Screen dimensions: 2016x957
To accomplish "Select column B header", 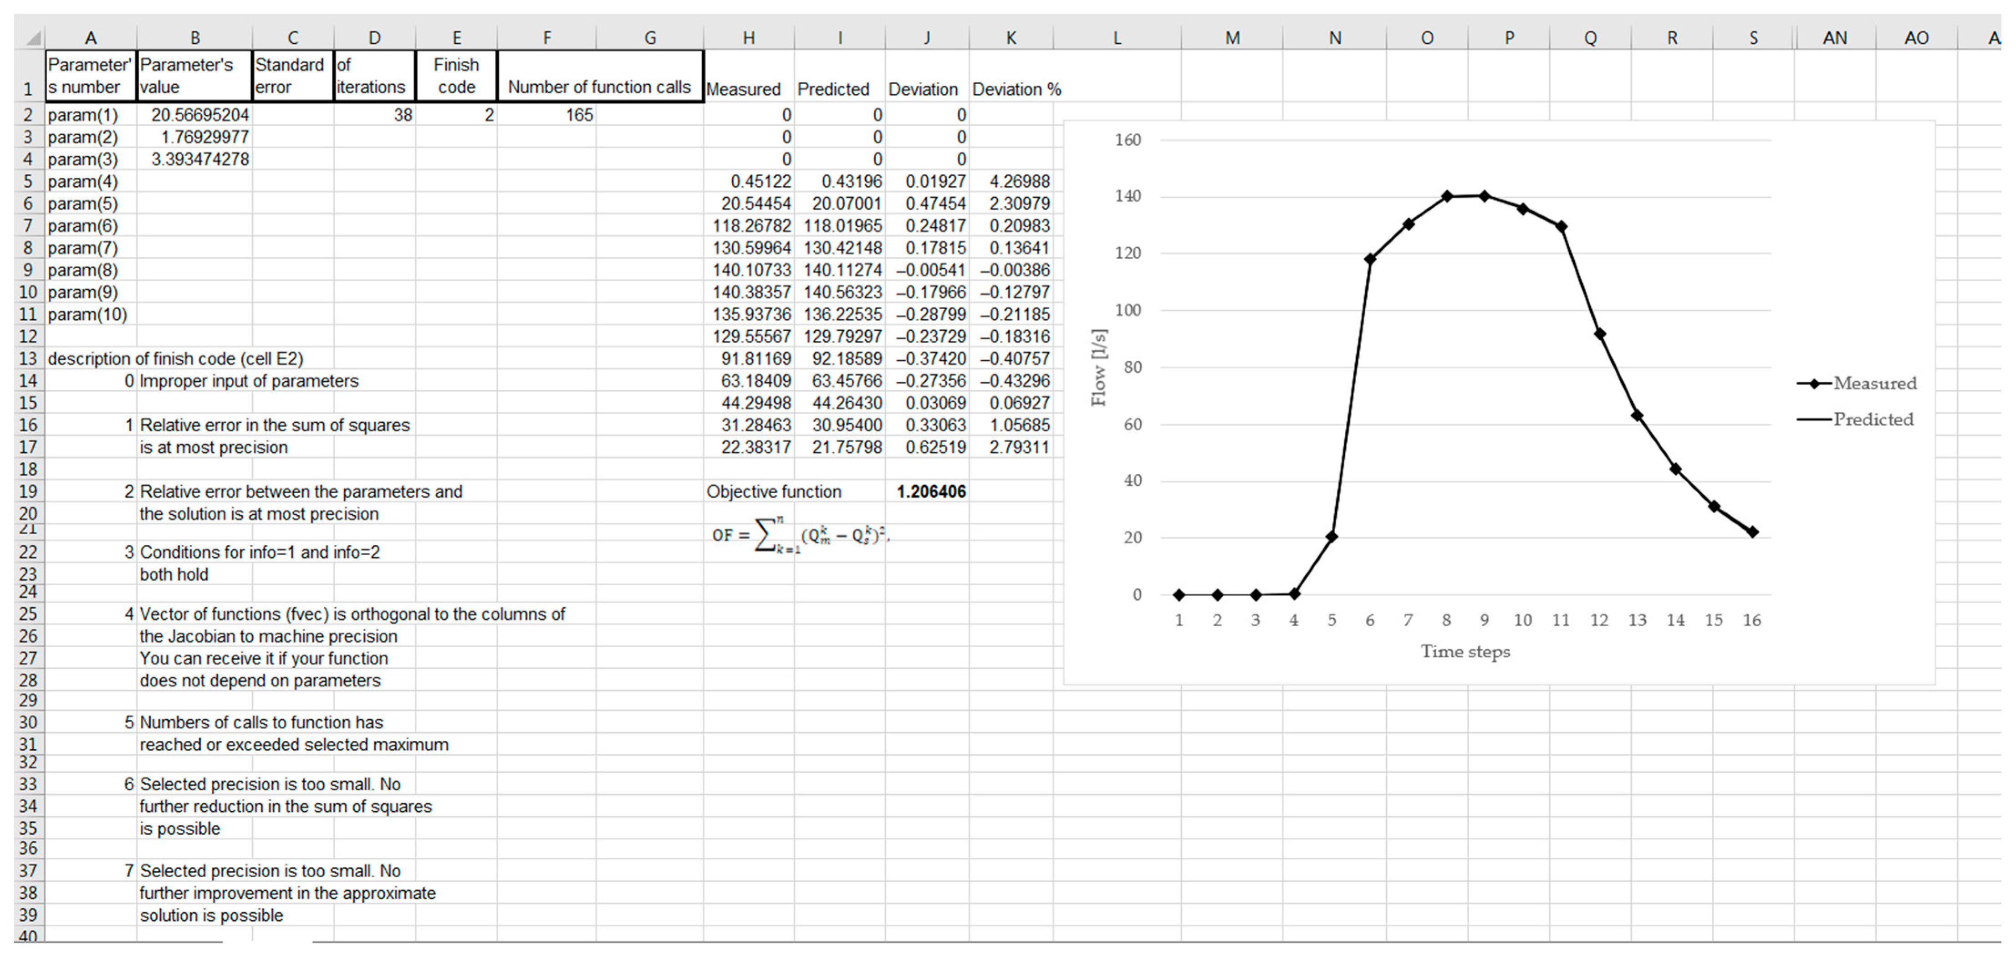I will click(194, 37).
